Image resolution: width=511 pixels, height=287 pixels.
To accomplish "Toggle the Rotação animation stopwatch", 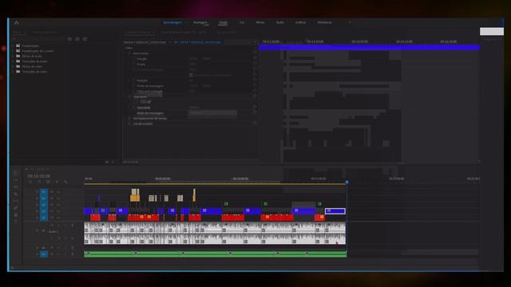I will [x=133, y=81].
